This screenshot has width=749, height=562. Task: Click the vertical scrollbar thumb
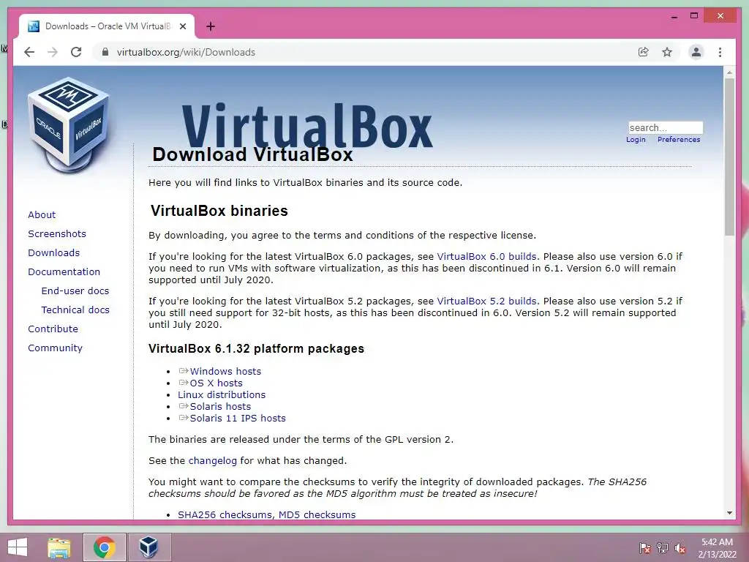point(729,157)
